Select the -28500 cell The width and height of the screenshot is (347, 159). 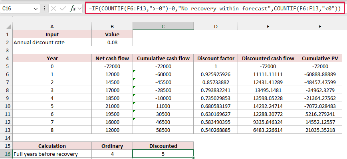coord(163,90)
